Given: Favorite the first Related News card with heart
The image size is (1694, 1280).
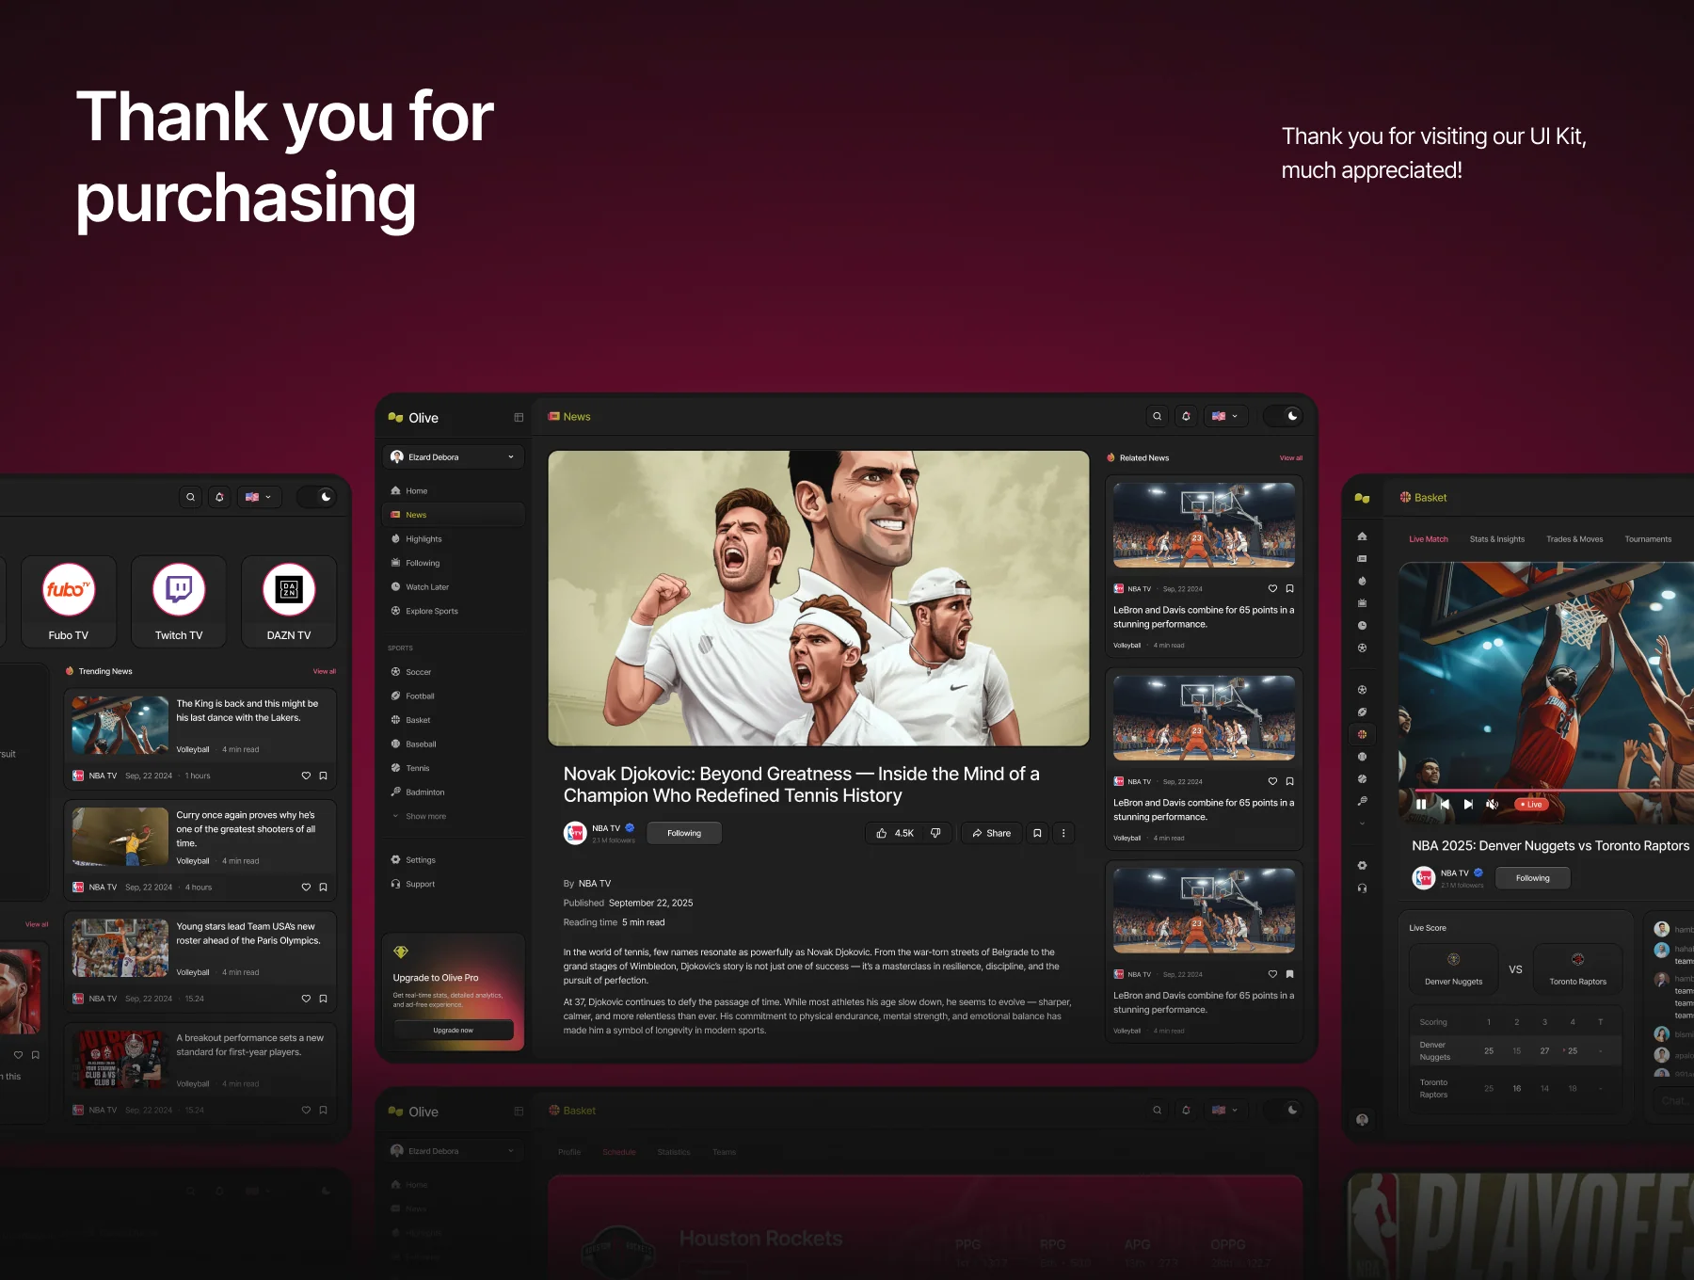Looking at the screenshot, I should coord(1272,589).
